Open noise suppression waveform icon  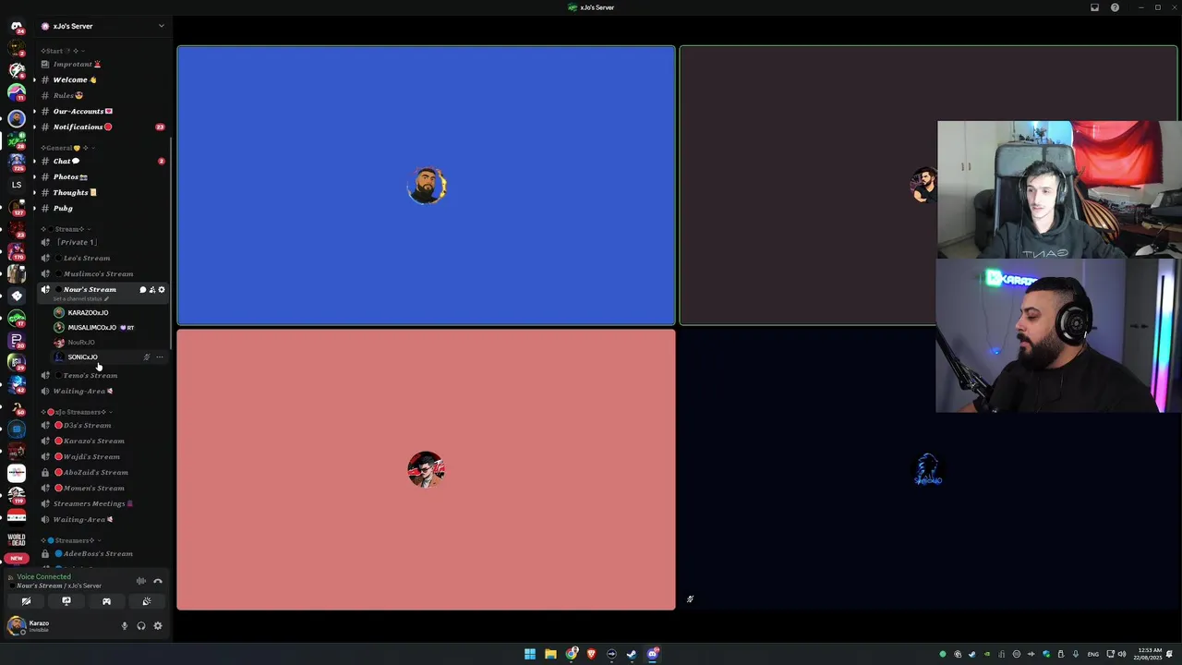point(141,581)
